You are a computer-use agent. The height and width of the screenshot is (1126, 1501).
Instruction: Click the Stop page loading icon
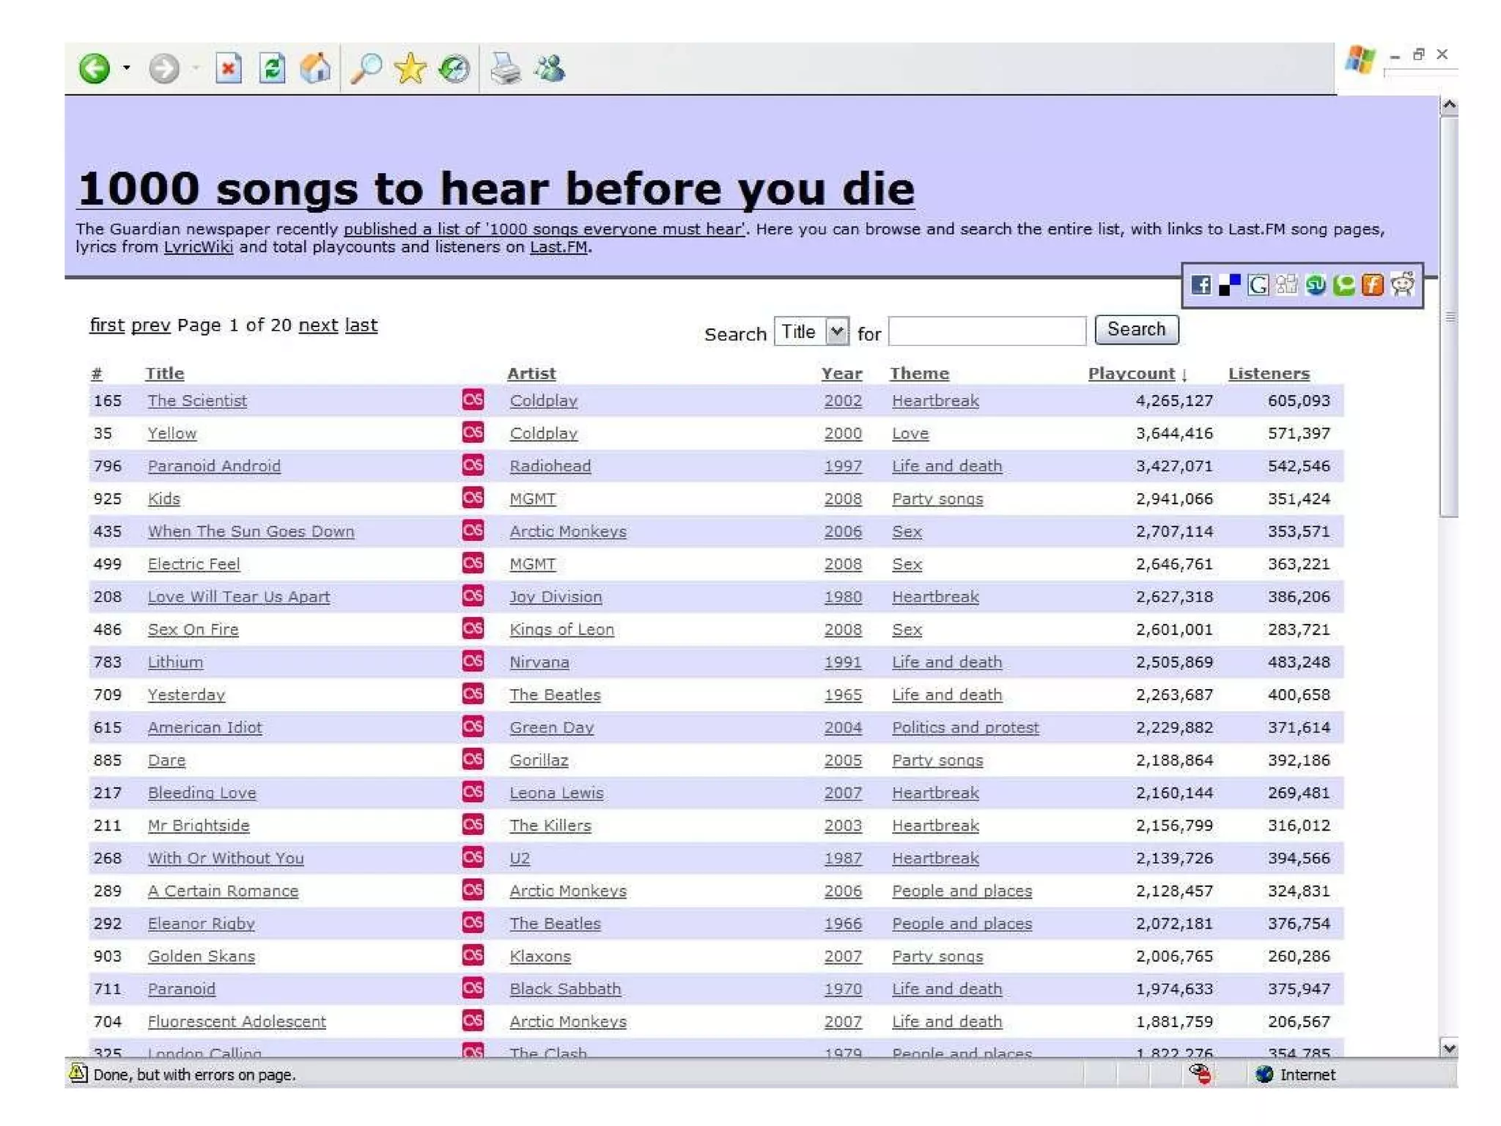228,69
